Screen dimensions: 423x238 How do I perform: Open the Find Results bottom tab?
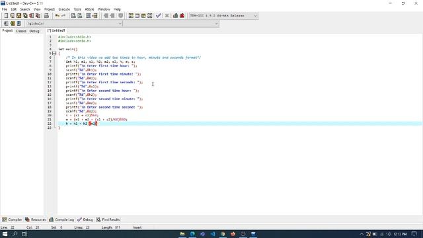(108, 219)
